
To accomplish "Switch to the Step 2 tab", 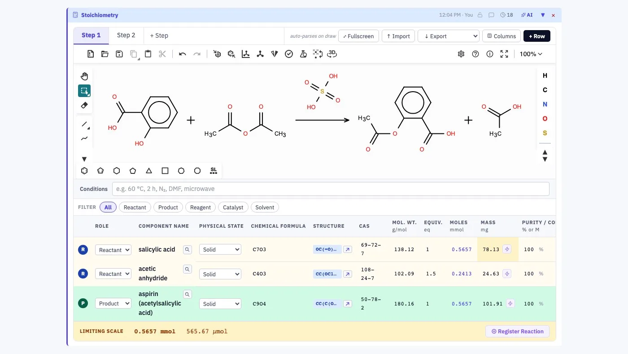I will [126, 35].
